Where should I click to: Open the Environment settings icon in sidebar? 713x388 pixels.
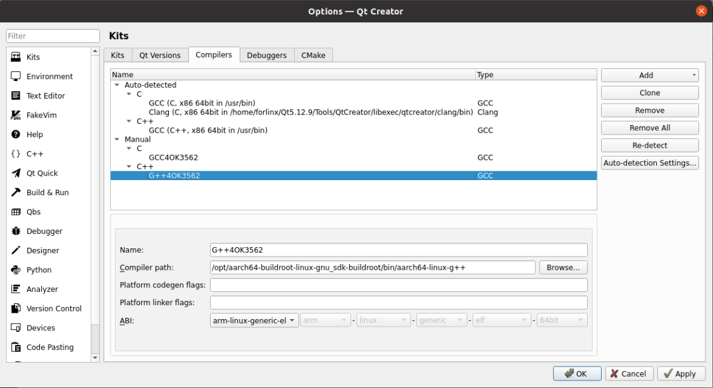tap(16, 76)
